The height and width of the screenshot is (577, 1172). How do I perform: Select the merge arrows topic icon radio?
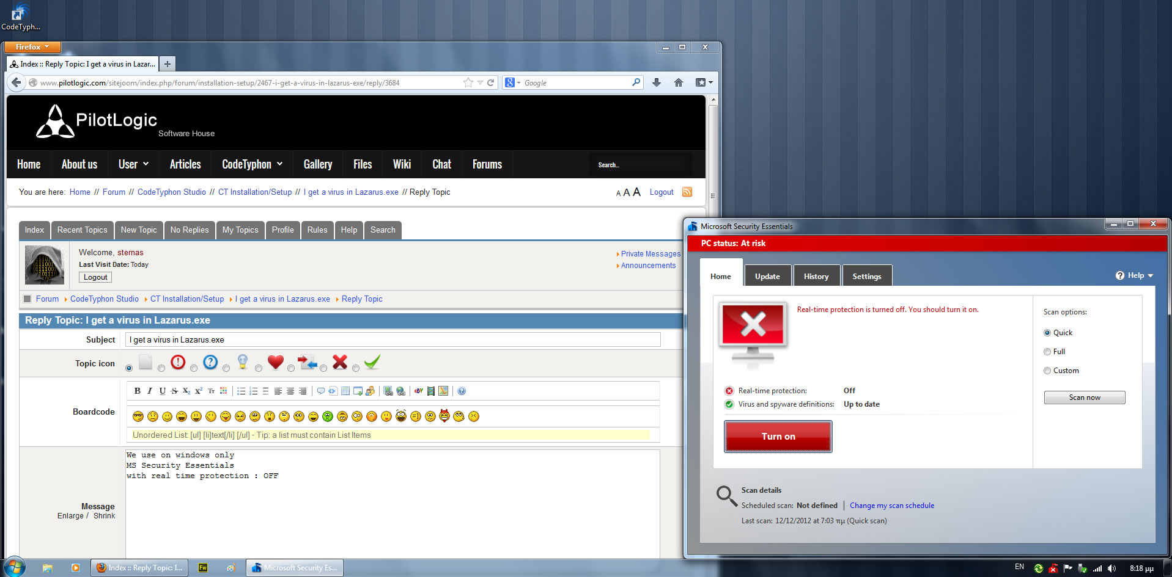point(291,368)
